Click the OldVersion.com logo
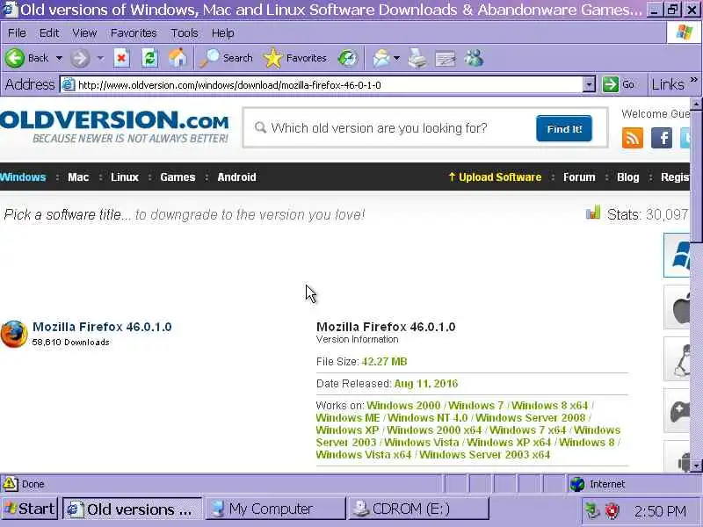 tap(114, 126)
